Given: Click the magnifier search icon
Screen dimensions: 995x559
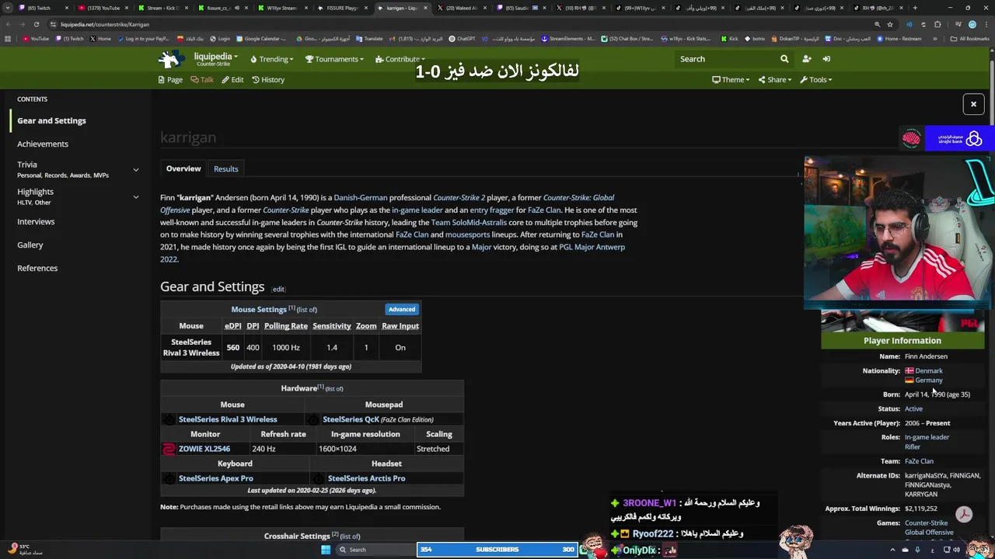Looking at the screenshot, I should tap(784, 59).
